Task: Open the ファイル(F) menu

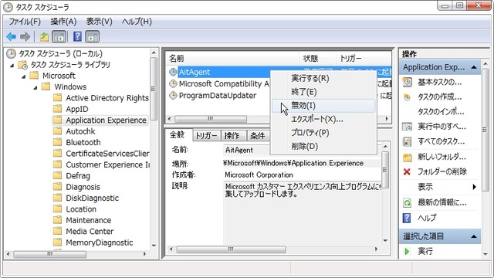Action: [x=25, y=22]
